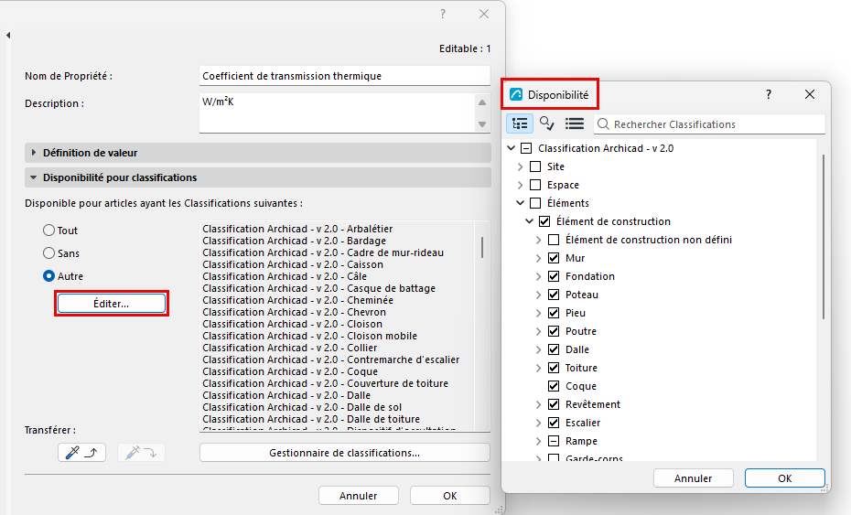The image size is (851, 515).
Task: Select the Tout radio option
Action: (48, 231)
